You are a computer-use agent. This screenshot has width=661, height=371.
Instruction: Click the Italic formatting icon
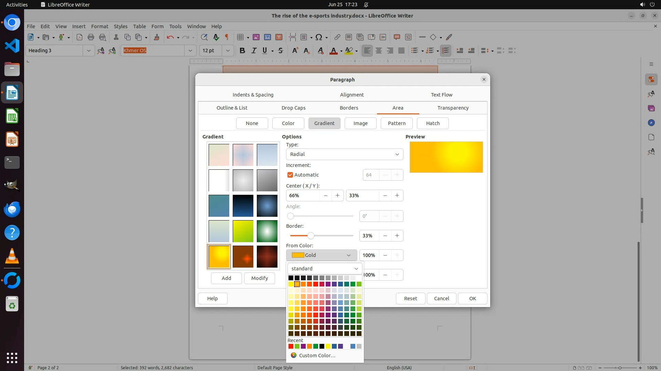coord(254,50)
